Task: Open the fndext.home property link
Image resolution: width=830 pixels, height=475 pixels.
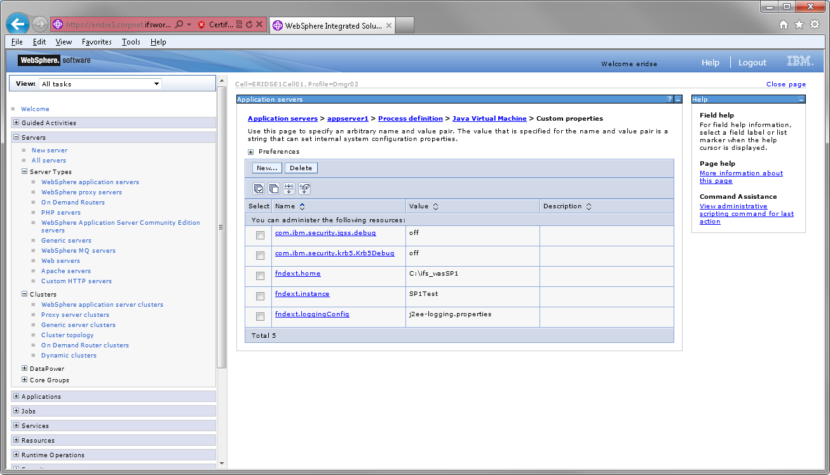Action: (297, 274)
